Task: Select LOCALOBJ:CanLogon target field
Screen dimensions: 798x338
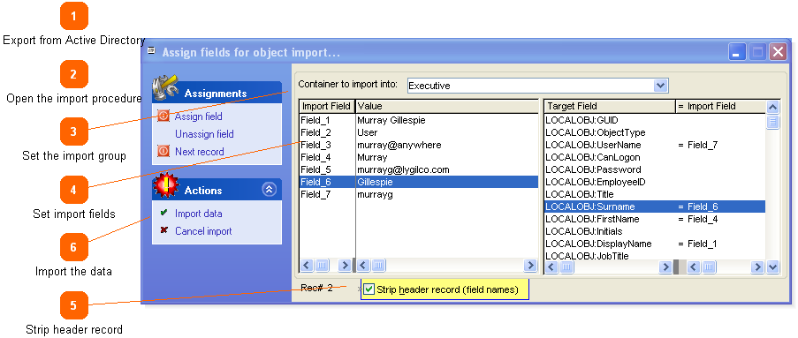Action: (x=655, y=157)
